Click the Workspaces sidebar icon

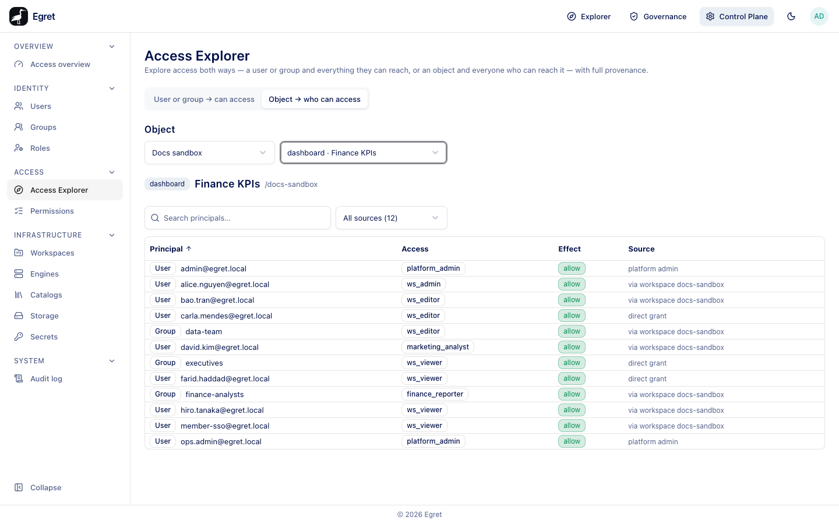pos(19,253)
